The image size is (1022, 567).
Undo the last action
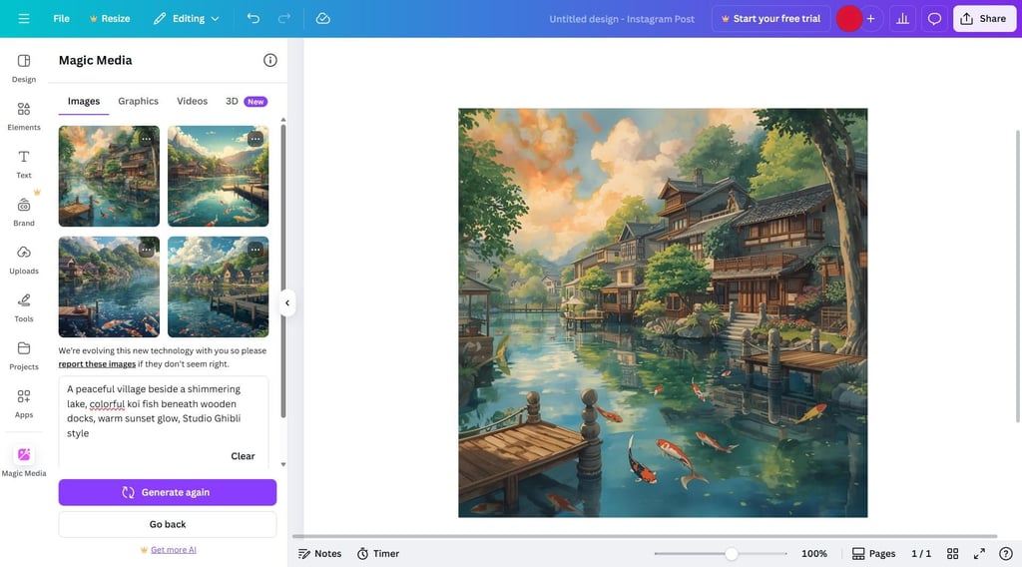click(253, 18)
